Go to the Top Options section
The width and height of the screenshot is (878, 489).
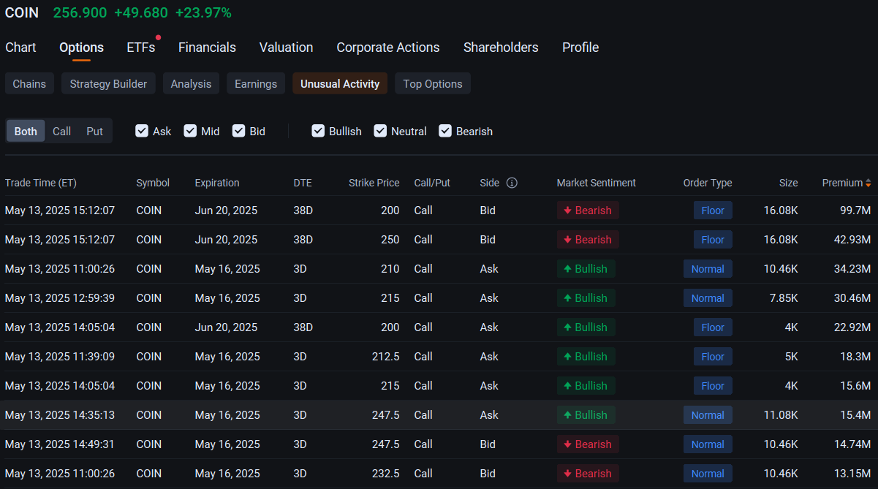click(432, 84)
